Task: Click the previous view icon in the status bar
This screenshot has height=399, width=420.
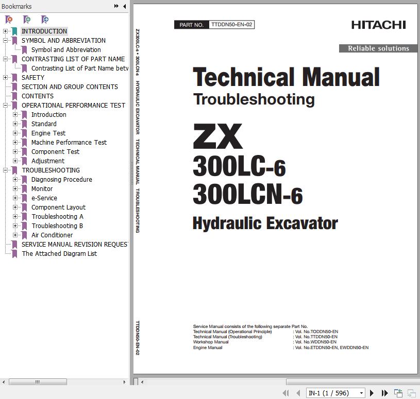Action: tap(398, 393)
